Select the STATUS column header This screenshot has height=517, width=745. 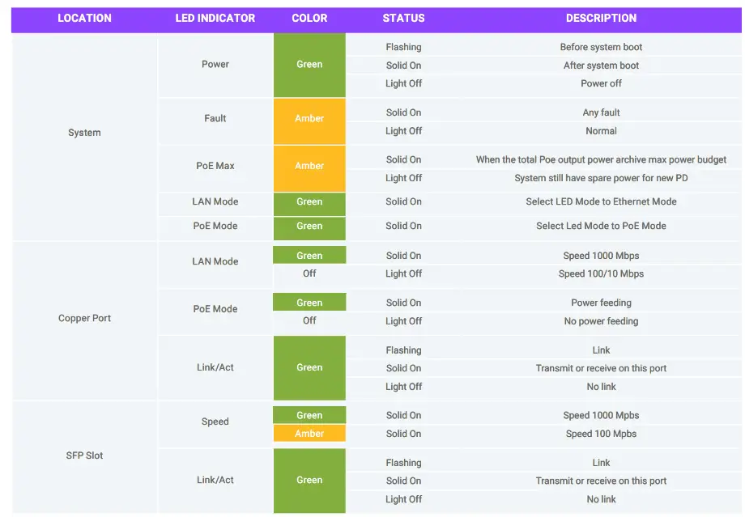coord(403,18)
